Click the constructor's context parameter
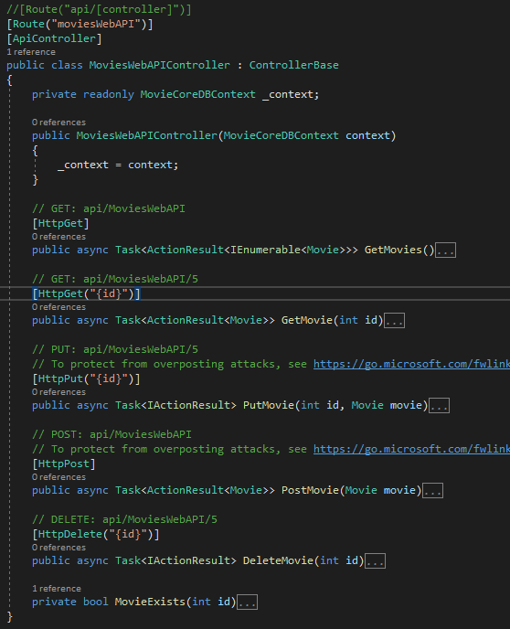The height and width of the screenshot is (629, 510). (367, 135)
